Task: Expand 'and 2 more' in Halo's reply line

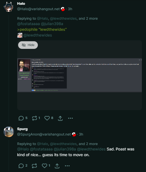Action: [x=88, y=18]
